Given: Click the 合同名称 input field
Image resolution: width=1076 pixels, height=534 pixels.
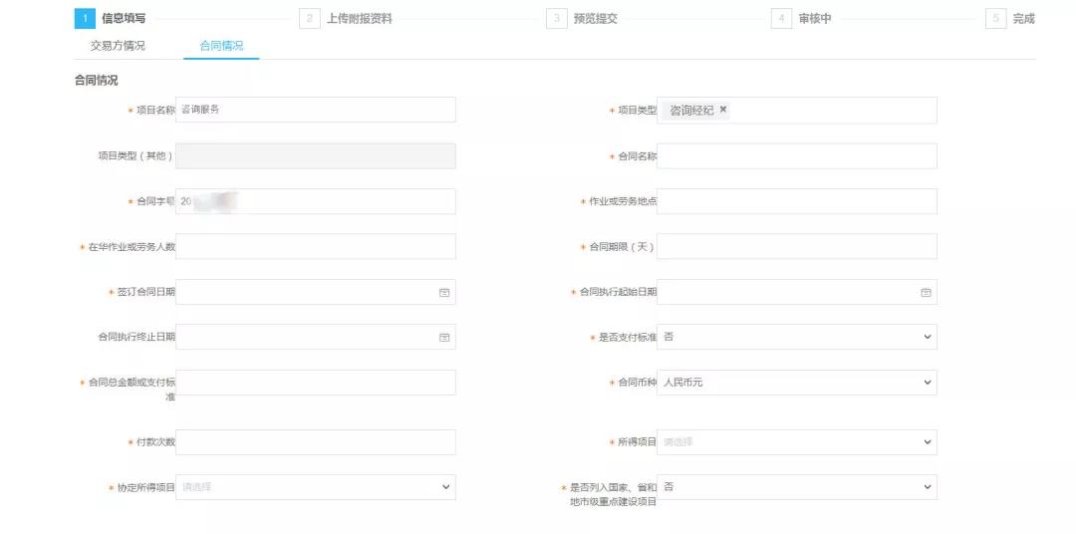Looking at the screenshot, I should point(797,156).
